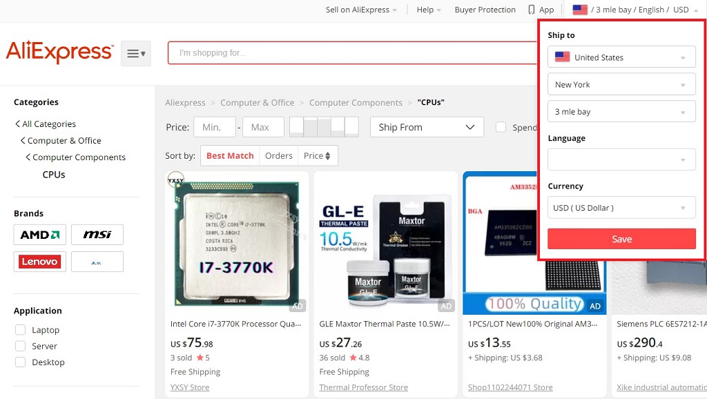
Task: Click the back chevron beside All Categories
Action: (x=17, y=124)
